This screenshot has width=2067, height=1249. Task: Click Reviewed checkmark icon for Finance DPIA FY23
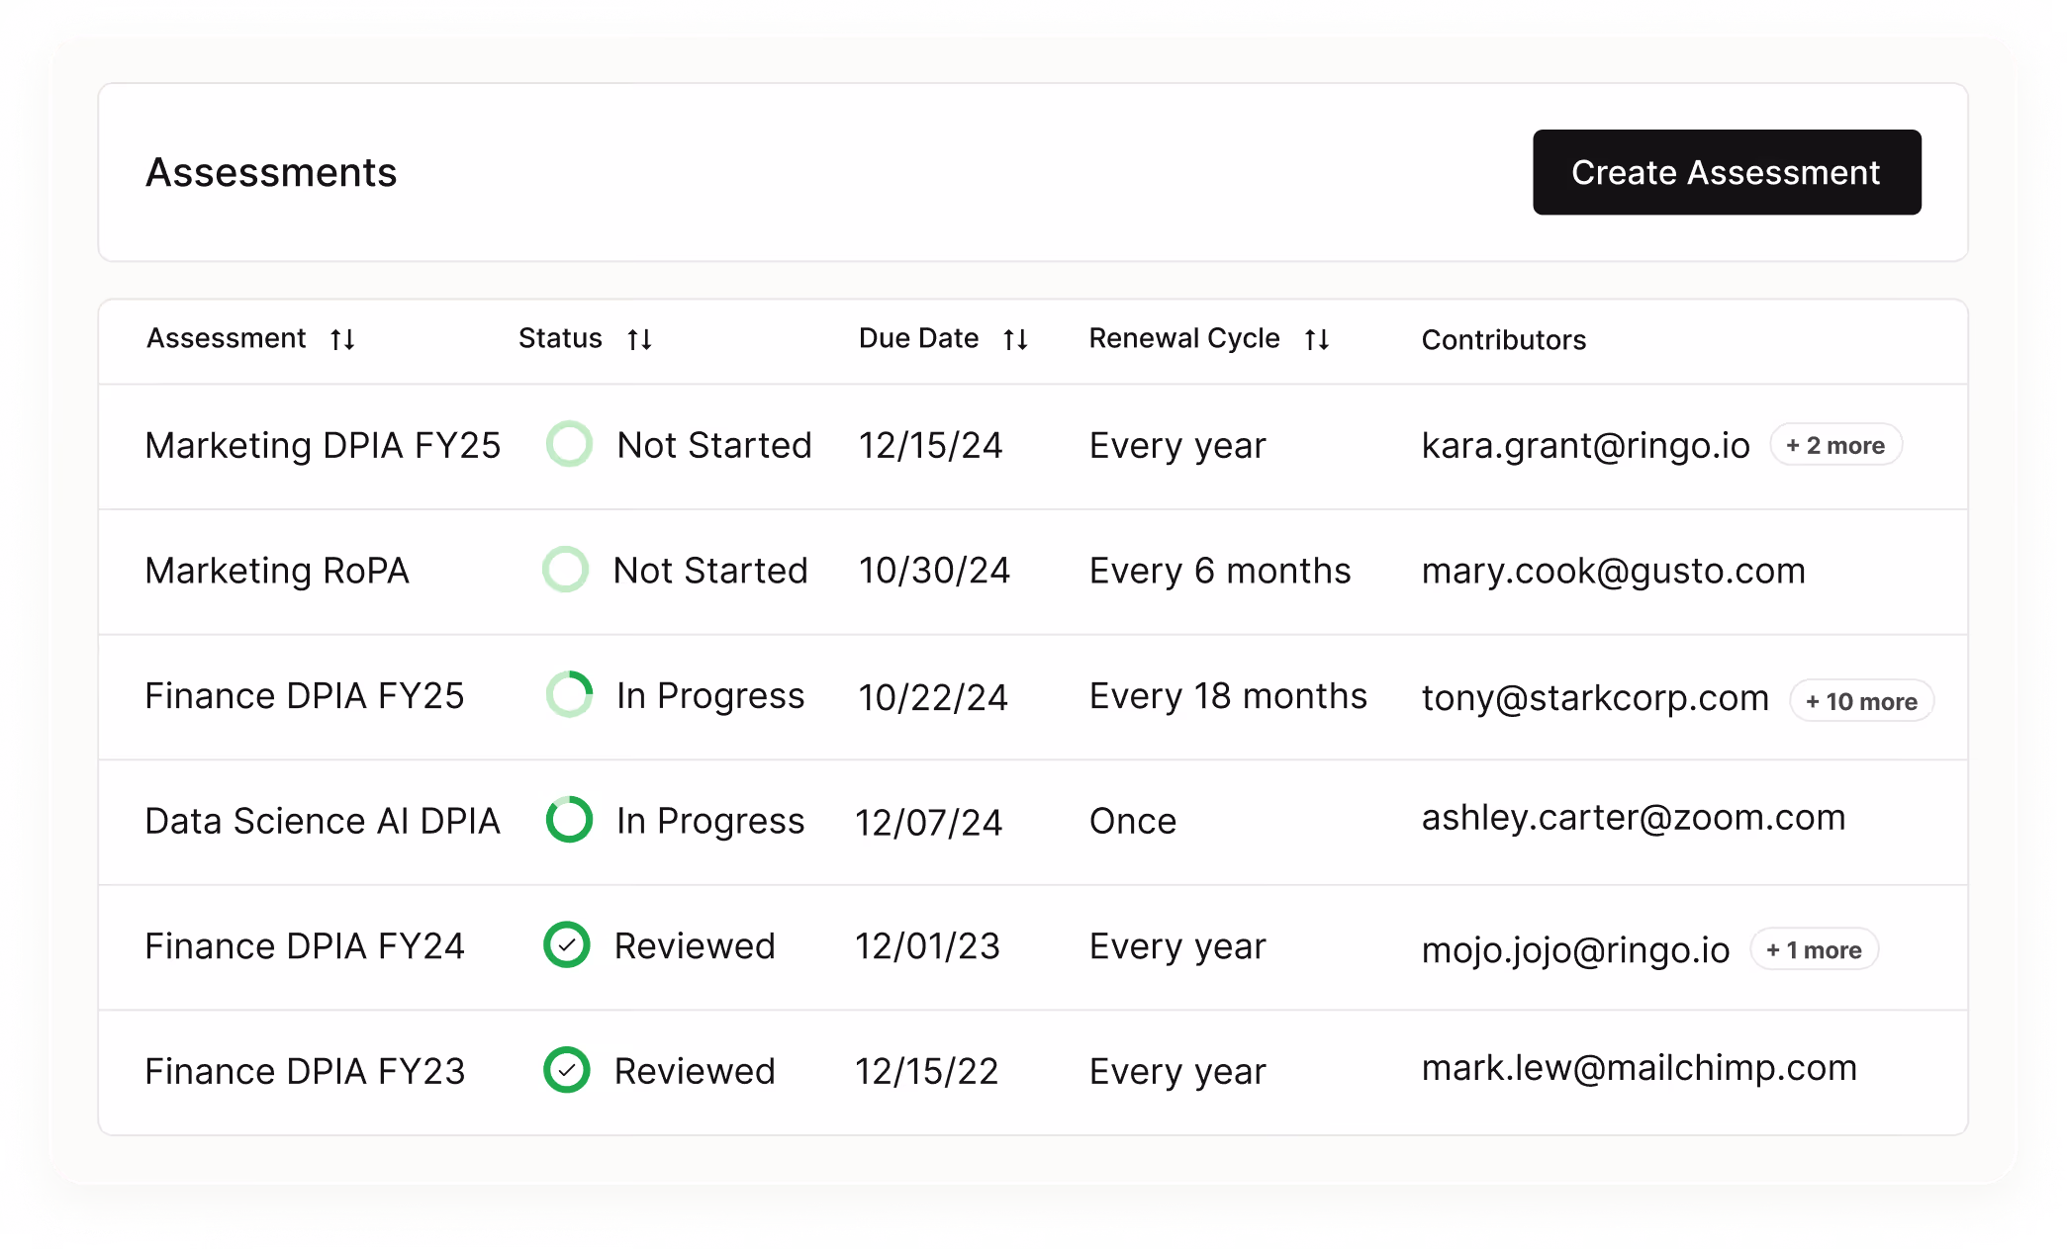point(567,1070)
